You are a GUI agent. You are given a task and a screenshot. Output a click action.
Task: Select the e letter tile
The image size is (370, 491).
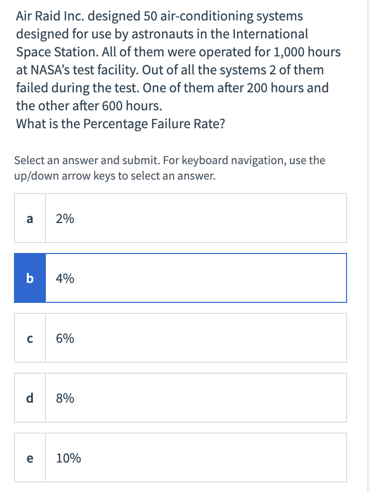tap(30, 458)
